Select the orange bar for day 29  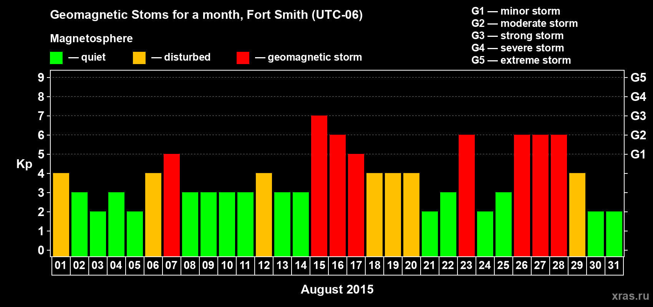click(577, 215)
